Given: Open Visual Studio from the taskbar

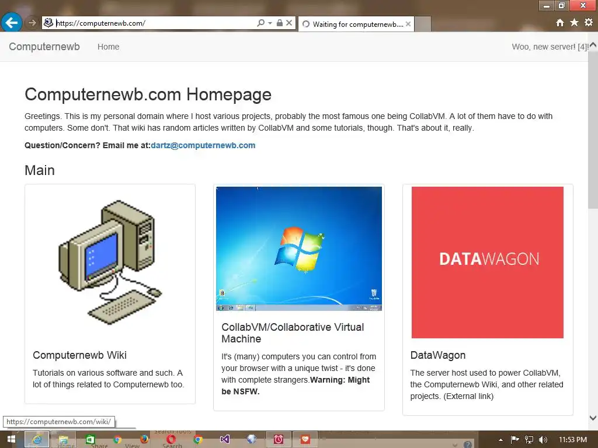Looking at the screenshot, I should [225, 439].
